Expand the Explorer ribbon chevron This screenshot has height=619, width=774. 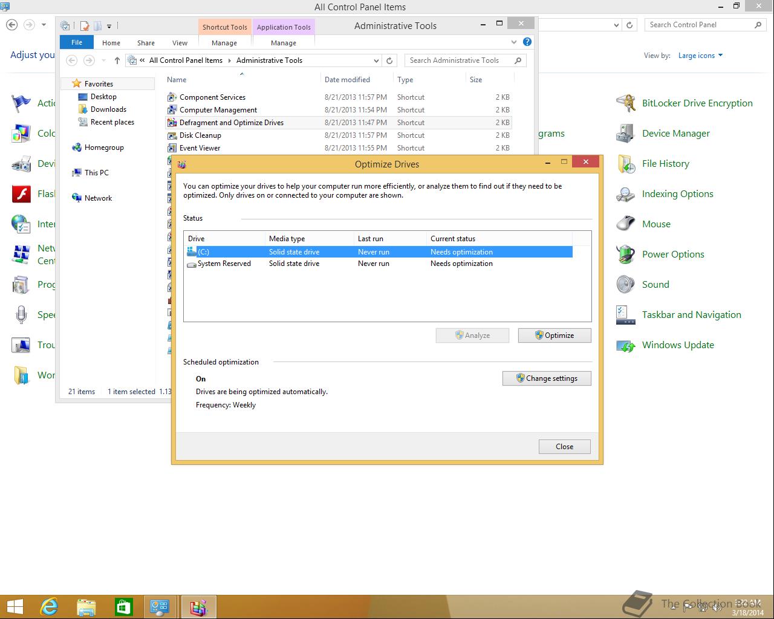(x=514, y=42)
